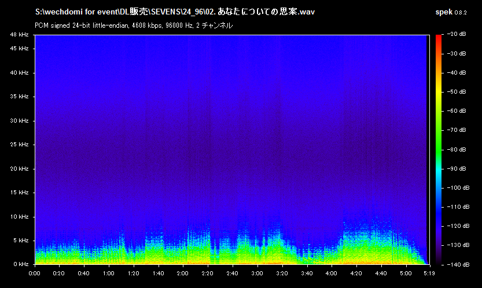Screen dimensions: 482x288
Task: Click the dB color gradient scale bar
Action: click(x=439, y=150)
